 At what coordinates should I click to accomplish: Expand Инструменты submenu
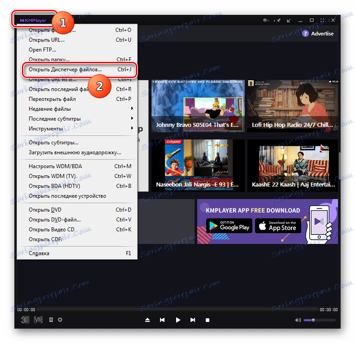click(x=77, y=129)
